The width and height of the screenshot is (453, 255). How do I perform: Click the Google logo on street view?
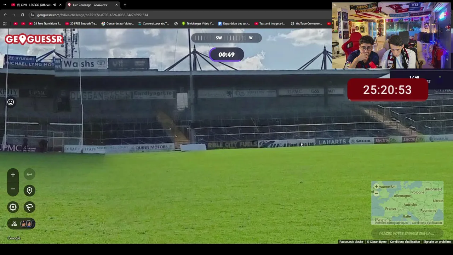point(14,238)
